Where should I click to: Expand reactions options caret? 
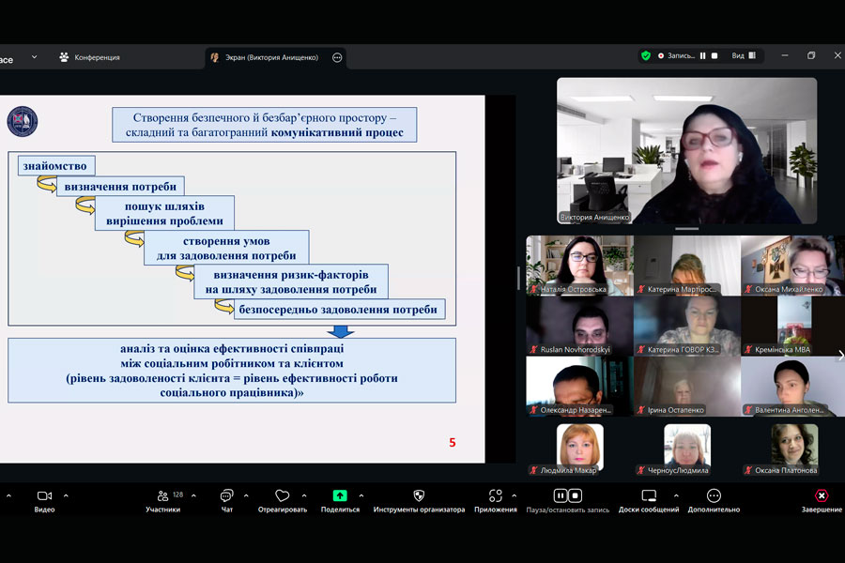point(304,495)
